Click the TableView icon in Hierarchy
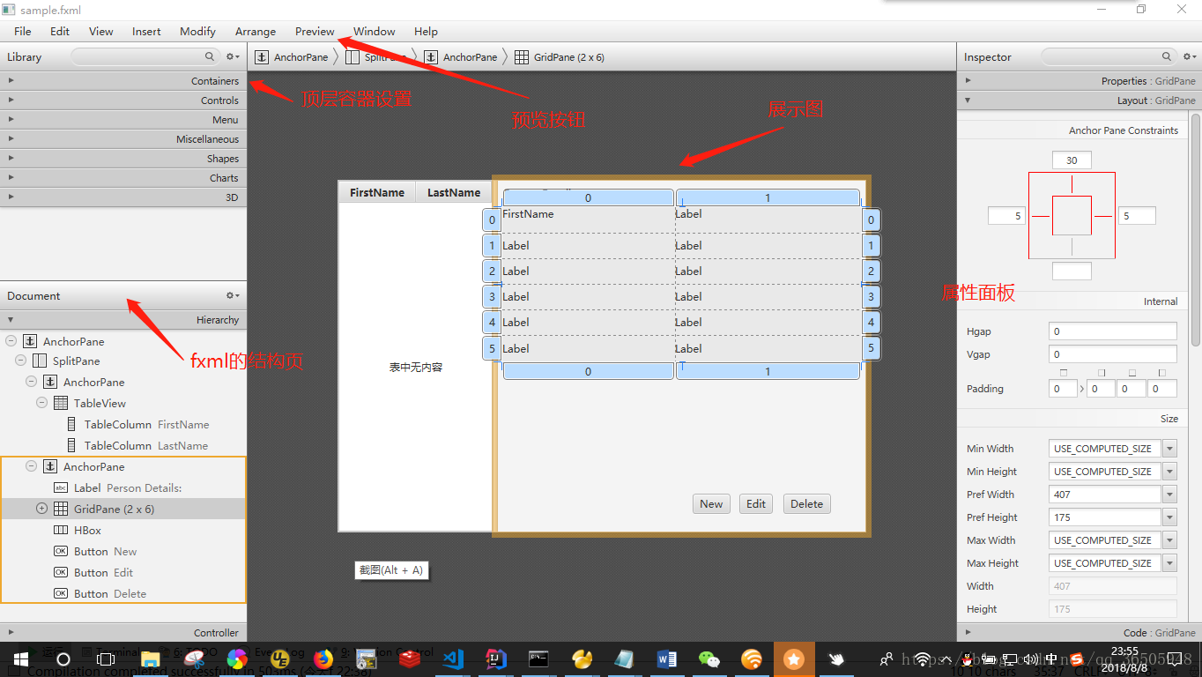 (x=61, y=404)
